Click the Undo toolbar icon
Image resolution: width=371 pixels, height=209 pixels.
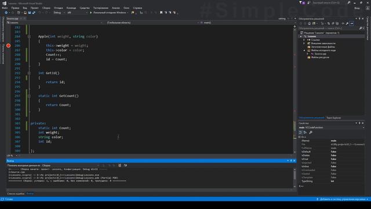coord(40,13)
